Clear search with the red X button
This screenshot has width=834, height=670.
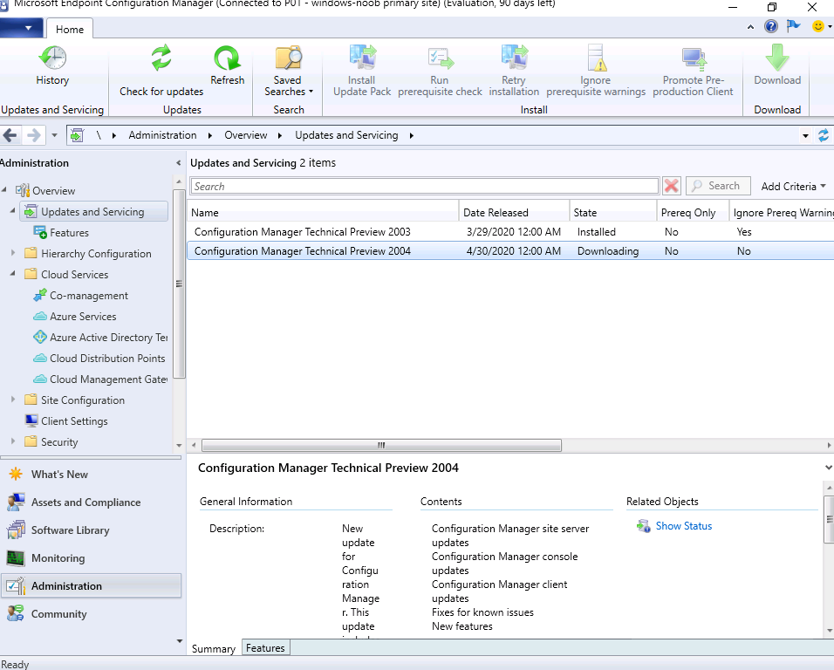tap(671, 186)
